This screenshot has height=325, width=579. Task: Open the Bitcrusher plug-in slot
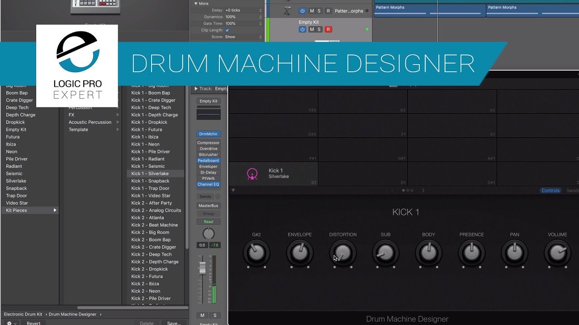click(209, 154)
